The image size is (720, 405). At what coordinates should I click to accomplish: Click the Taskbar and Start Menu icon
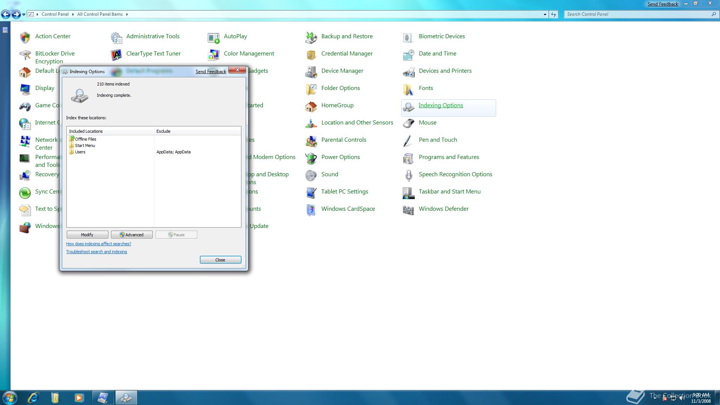click(409, 193)
